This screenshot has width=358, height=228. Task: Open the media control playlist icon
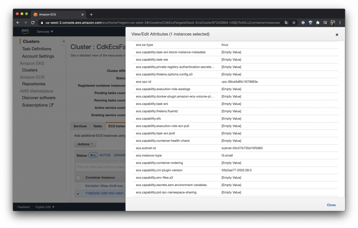325,23
